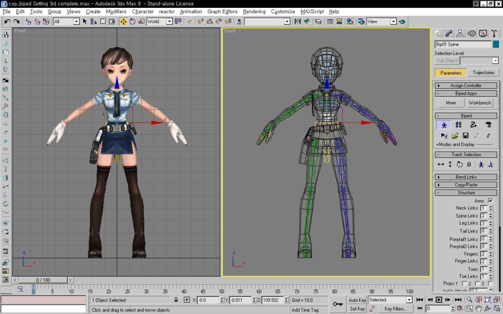Open the named selection sets dropdown
This screenshot has height=314, width=503.
[287, 22]
